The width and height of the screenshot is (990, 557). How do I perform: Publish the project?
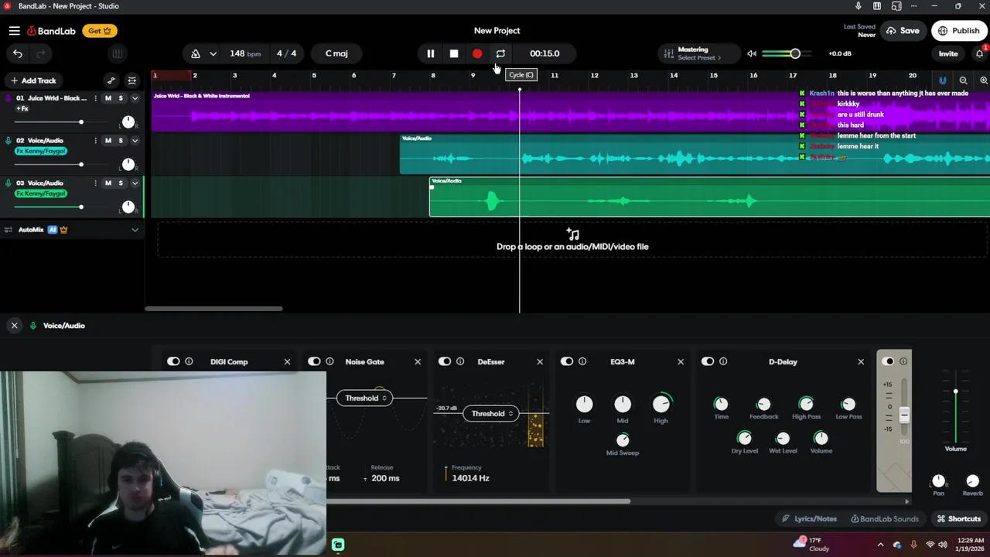pos(959,31)
